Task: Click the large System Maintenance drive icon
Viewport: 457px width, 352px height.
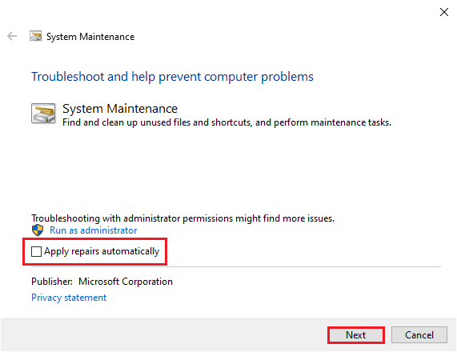Action: (x=43, y=114)
